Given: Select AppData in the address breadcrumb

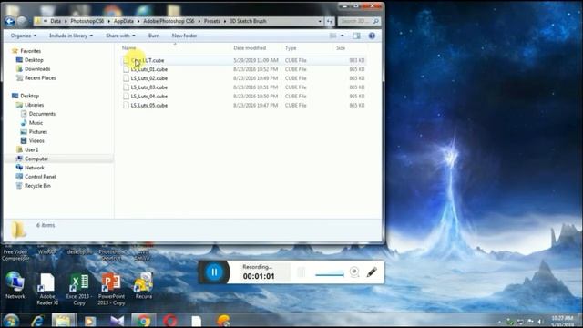Looking at the screenshot, I should pos(124,21).
